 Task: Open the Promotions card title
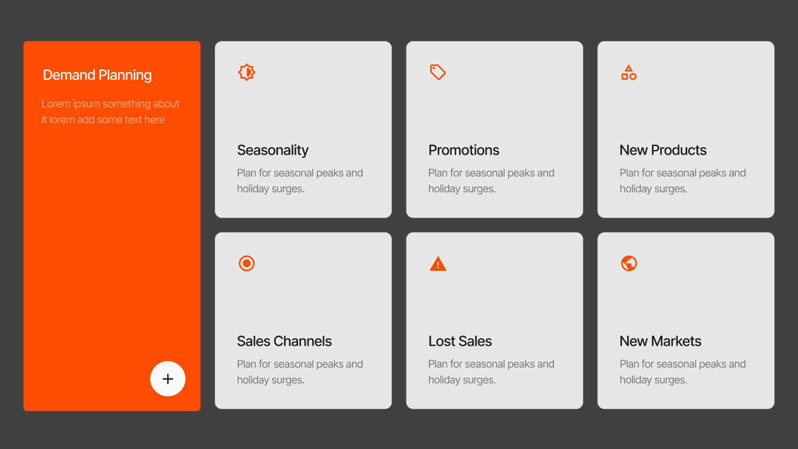click(x=464, y=150)
